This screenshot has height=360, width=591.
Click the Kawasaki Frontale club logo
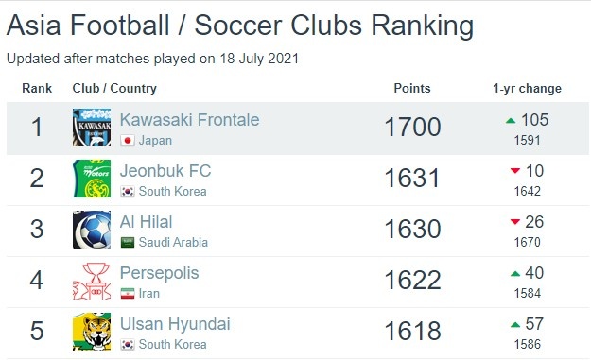click(92, 128)
